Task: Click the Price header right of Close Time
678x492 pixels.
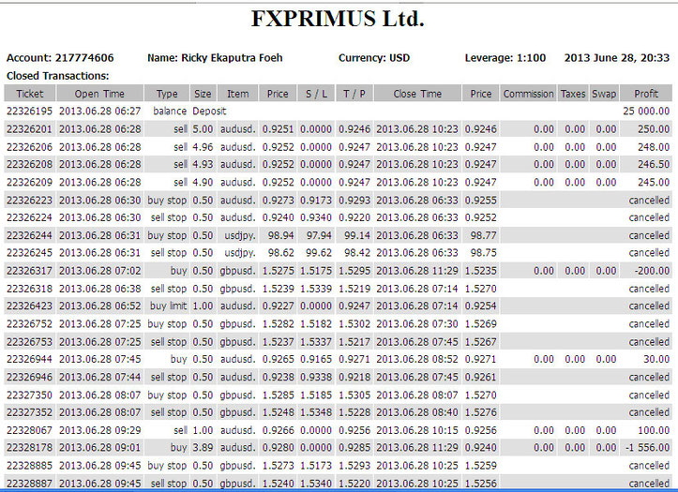Action: [x=481, y=94]
